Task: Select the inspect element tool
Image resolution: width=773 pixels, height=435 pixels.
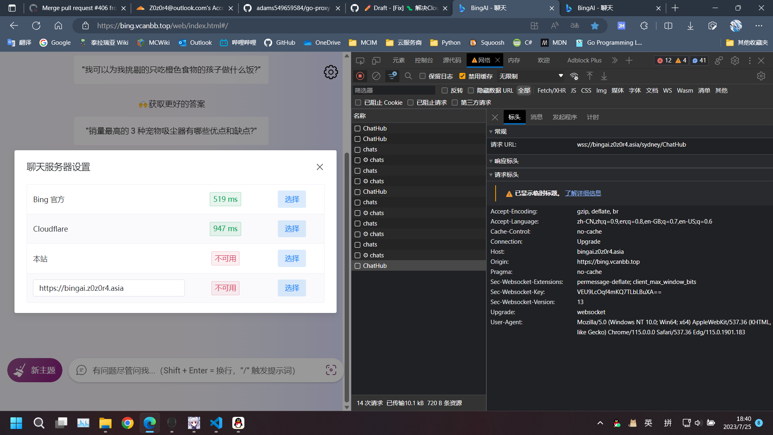Action: pos(360,60)
